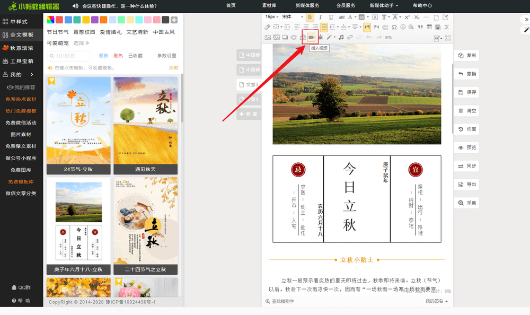Click the format brush icon
Image resolution: width=530 pixels, height=315 pixels.
[x=321, y=37]
